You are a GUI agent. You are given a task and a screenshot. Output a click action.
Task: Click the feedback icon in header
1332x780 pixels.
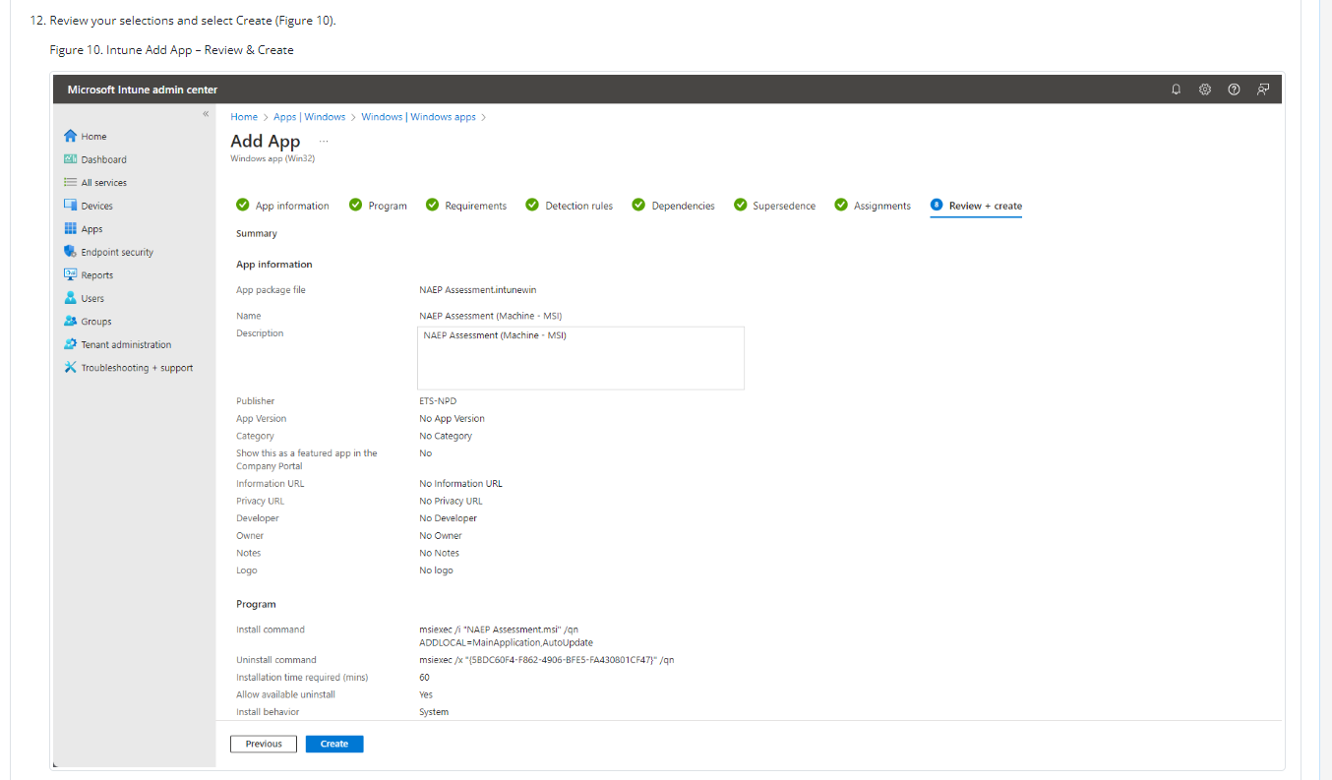pyautogui.click(x=1262, y=90)
